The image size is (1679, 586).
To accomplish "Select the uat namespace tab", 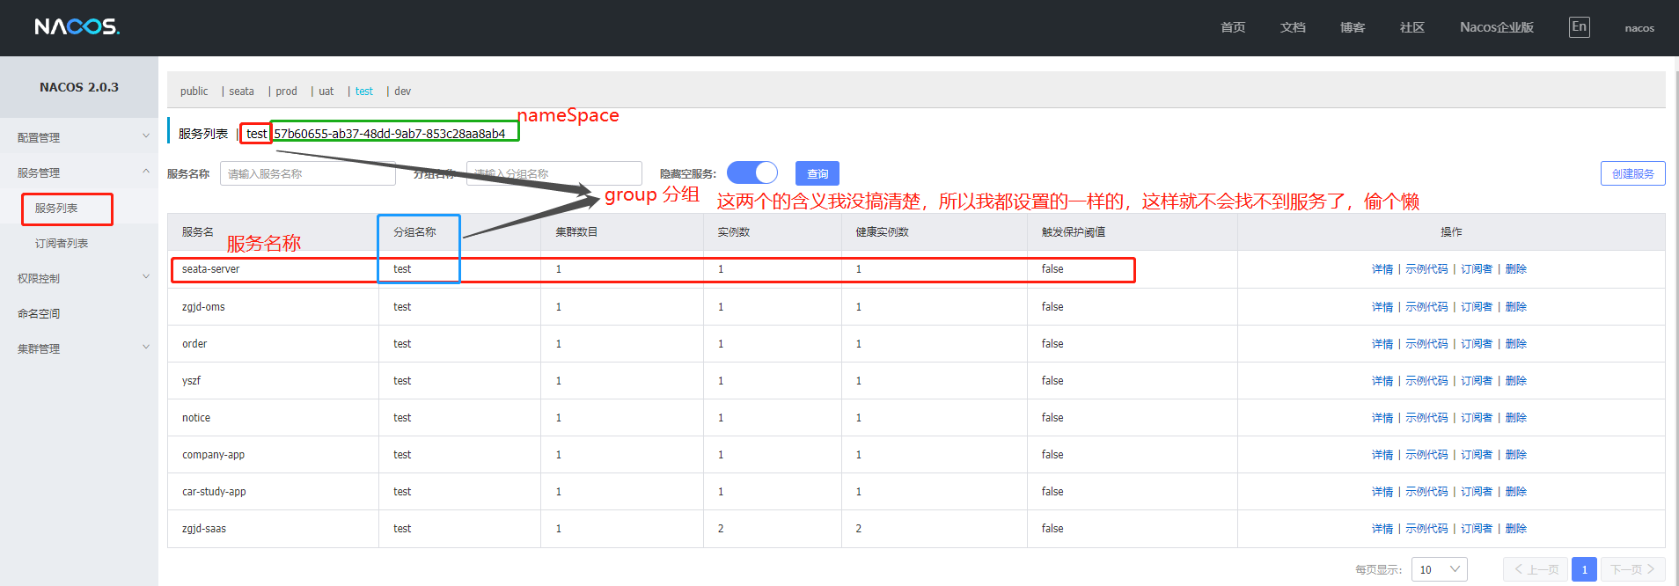I will click(326, 92).
